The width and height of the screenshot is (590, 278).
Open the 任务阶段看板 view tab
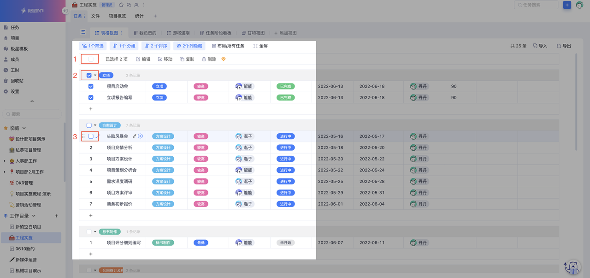(x=215, y=33)
